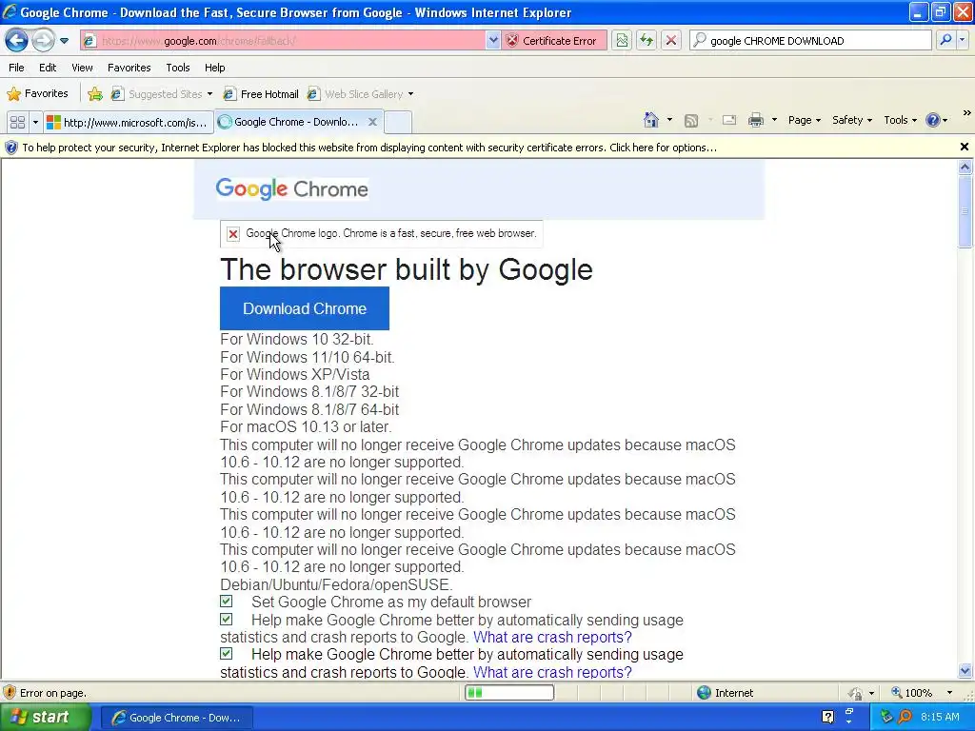Open the first What are crash reports link
The height and width of the screenshot is (731, 975).
(x=552, y=638)
